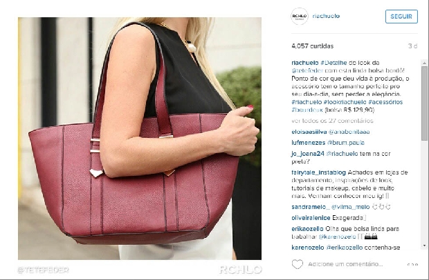This screenshot has height=280, width=429.
Task: Open the @tetefeder mention in caption
Action: [308, 70]
